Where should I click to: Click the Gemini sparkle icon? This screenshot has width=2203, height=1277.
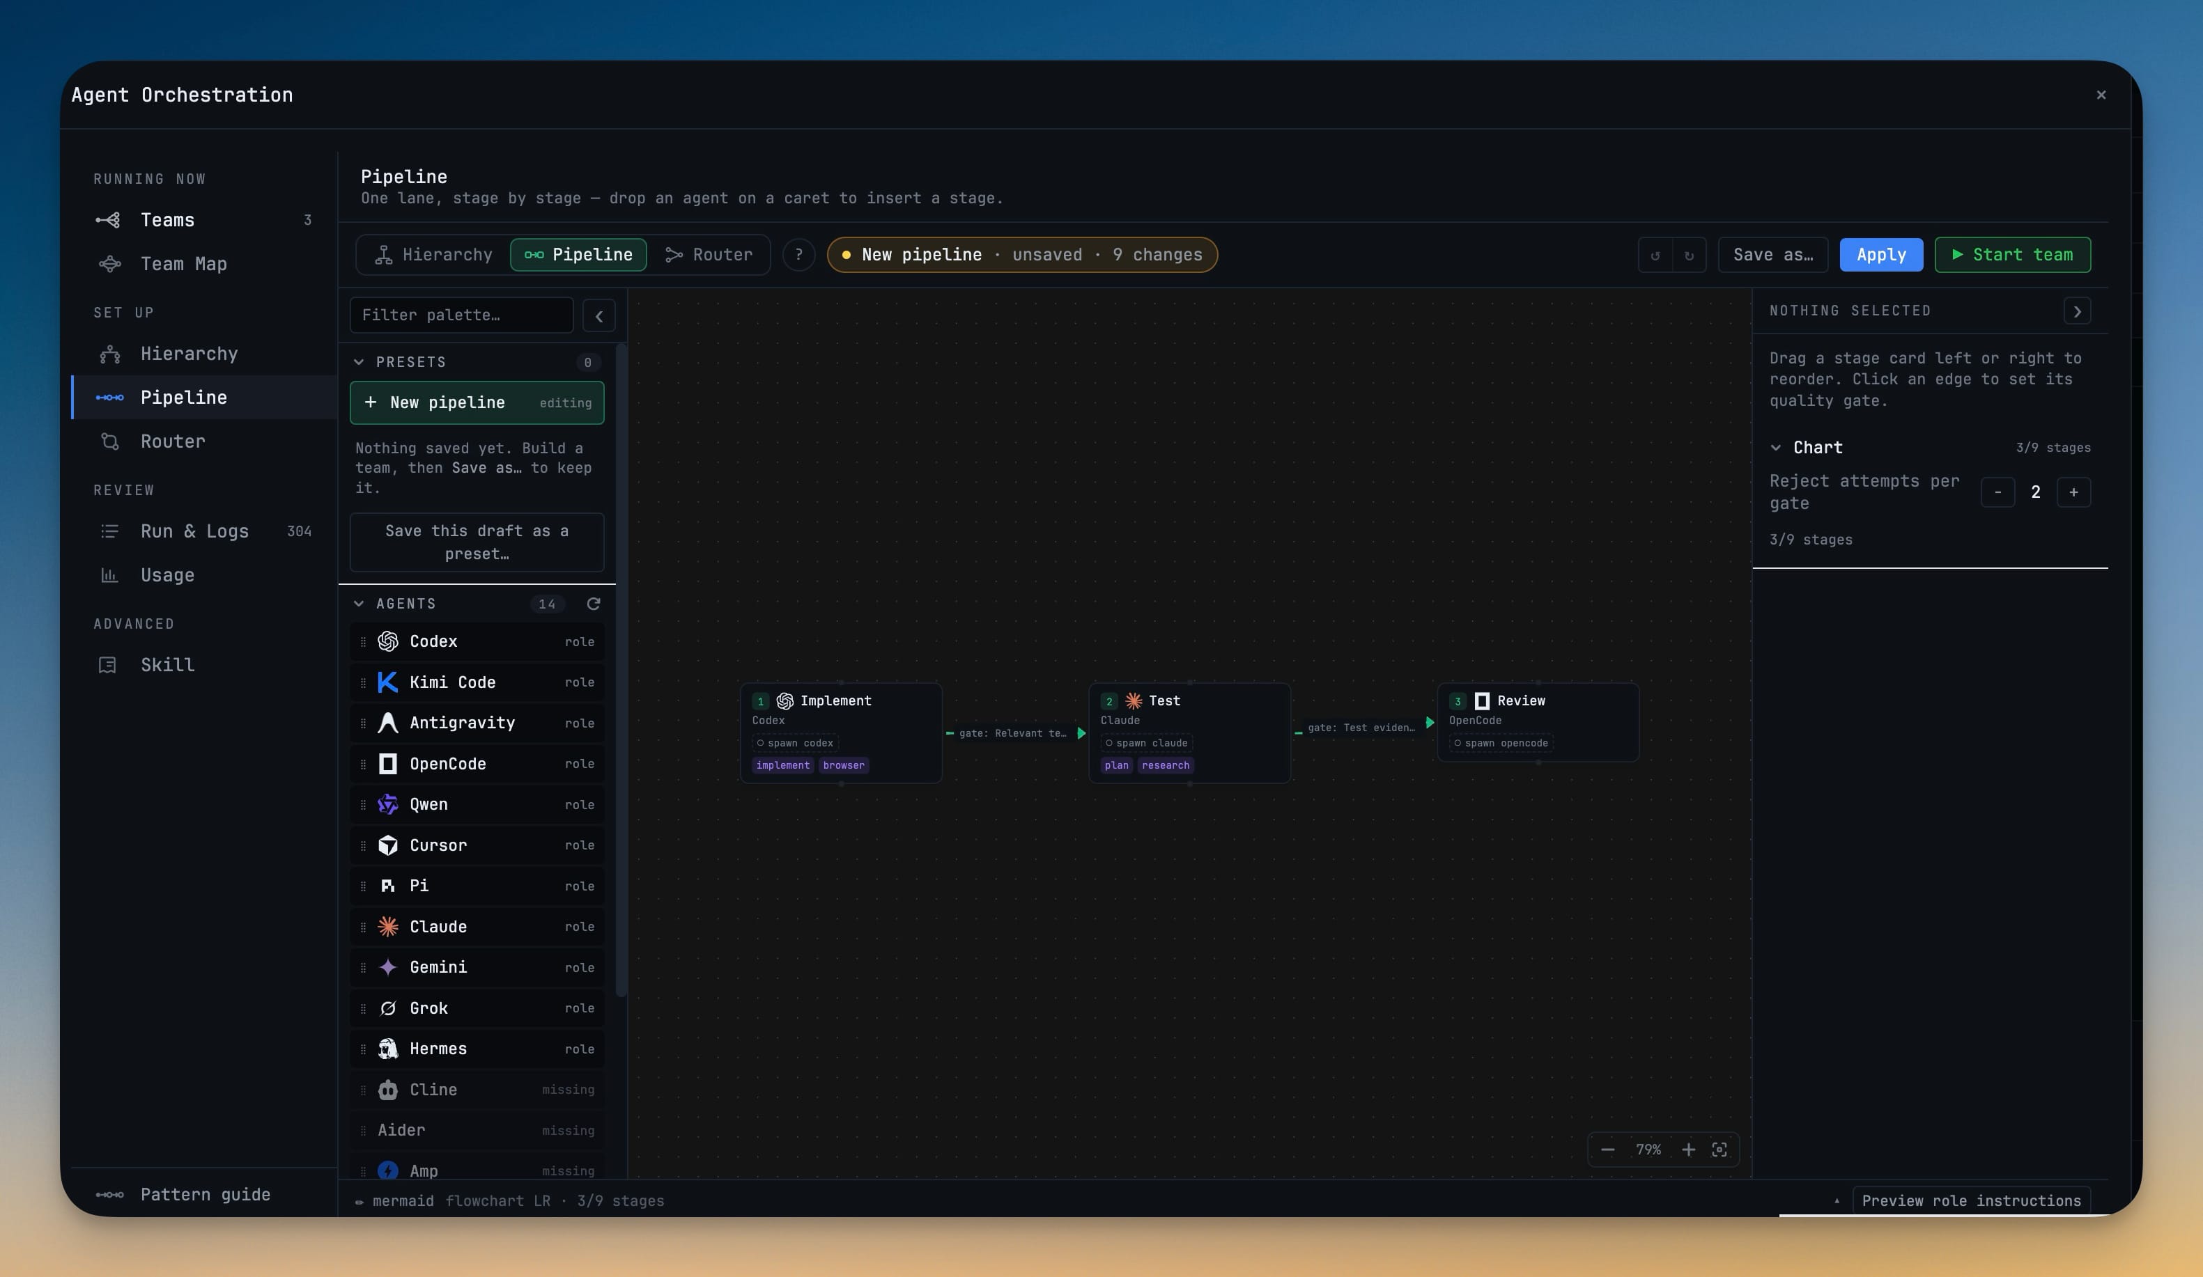387,967
